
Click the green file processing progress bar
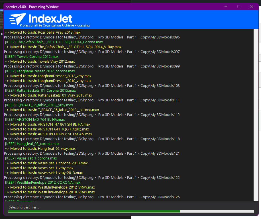(x=94, y=211)
